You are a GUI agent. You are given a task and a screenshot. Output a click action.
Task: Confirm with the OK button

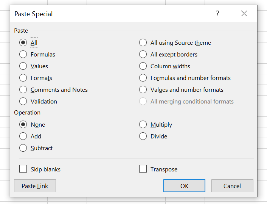coord(184,186)
